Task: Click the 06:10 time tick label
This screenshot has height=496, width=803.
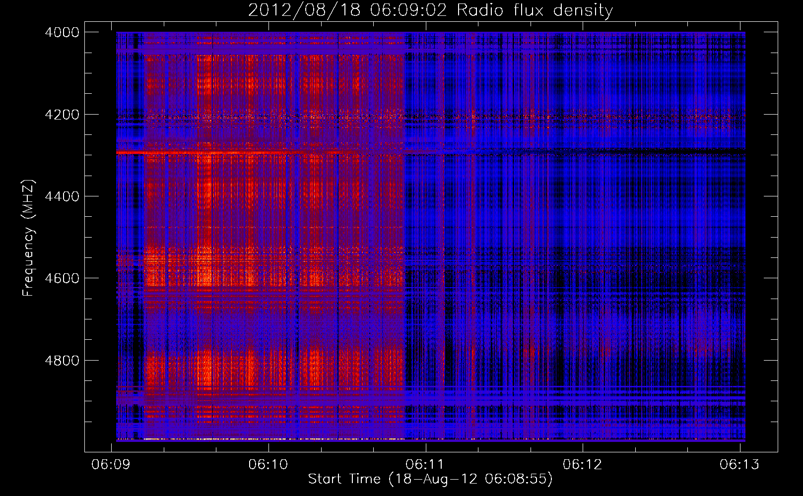Action: [x=268, y=464]
